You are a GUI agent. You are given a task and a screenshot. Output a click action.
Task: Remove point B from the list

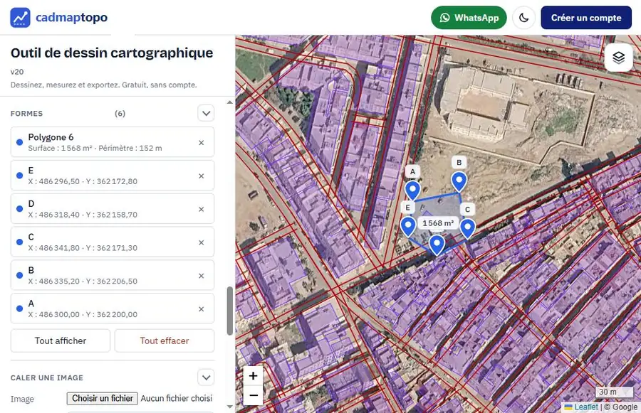click(x=201, y=276)
